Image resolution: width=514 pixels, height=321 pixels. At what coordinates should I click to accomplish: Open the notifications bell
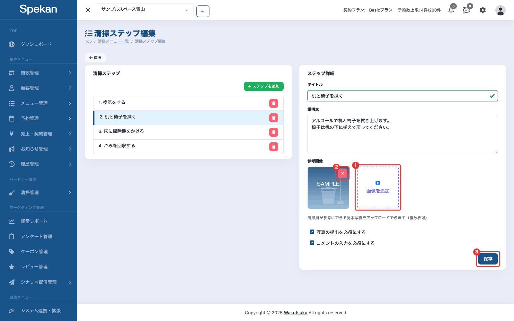[451, 10]
